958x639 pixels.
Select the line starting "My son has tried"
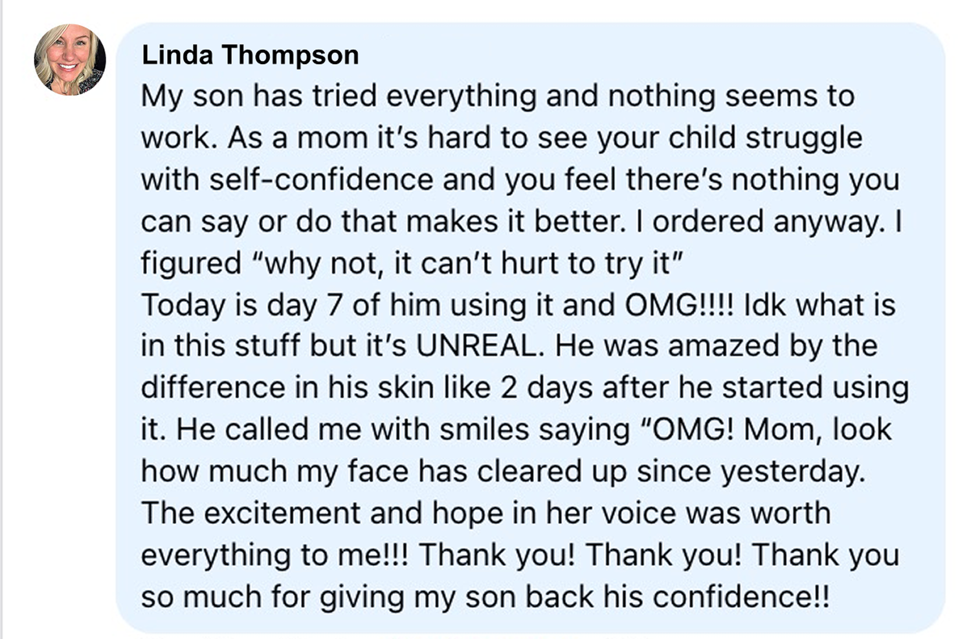498,96
